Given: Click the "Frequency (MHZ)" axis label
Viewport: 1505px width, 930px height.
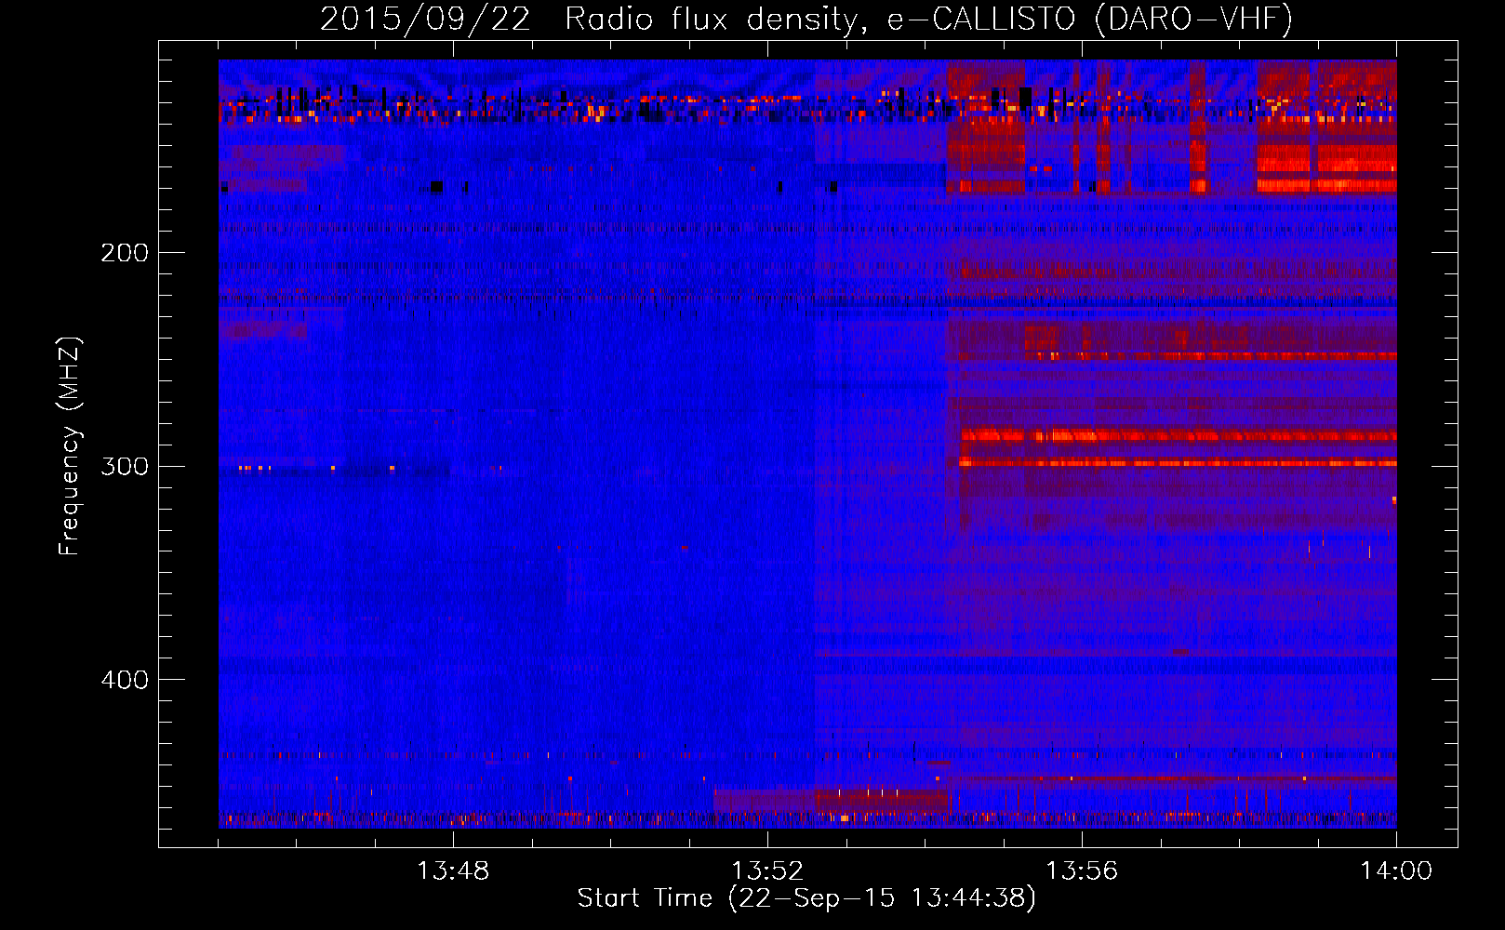Looking at the screenshot, I should (x=70, y=446).
